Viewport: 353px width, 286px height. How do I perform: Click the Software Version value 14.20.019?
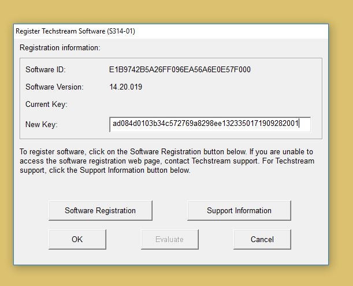pos(126,87)
